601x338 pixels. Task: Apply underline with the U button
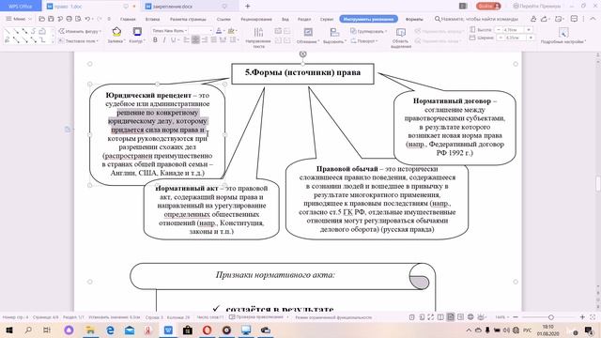[x=173, y=39]
